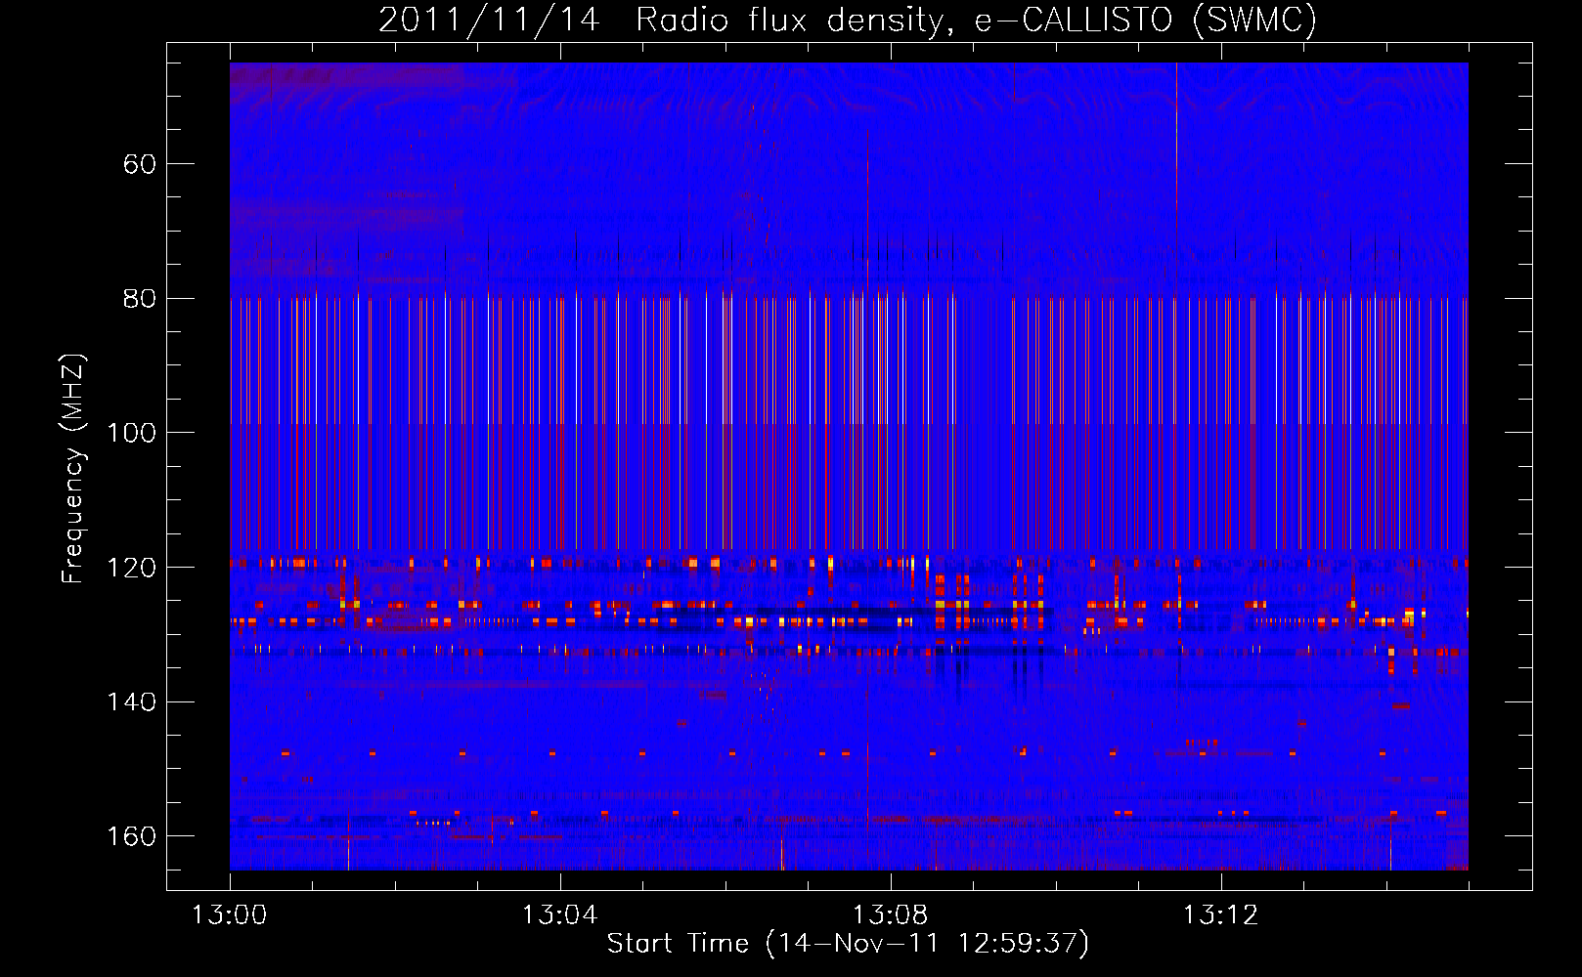Select the '80' frequency tick label
The image size is (1582, 977).
tap(140, 299)
